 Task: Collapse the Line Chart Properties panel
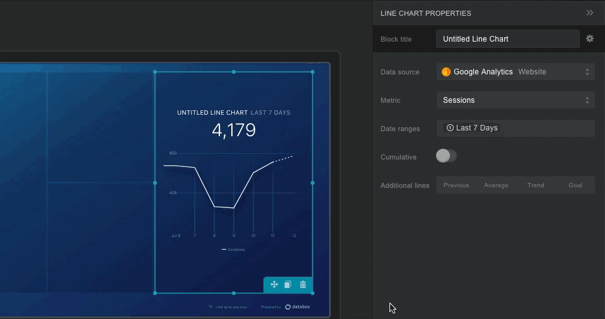(x=590, y=13)
